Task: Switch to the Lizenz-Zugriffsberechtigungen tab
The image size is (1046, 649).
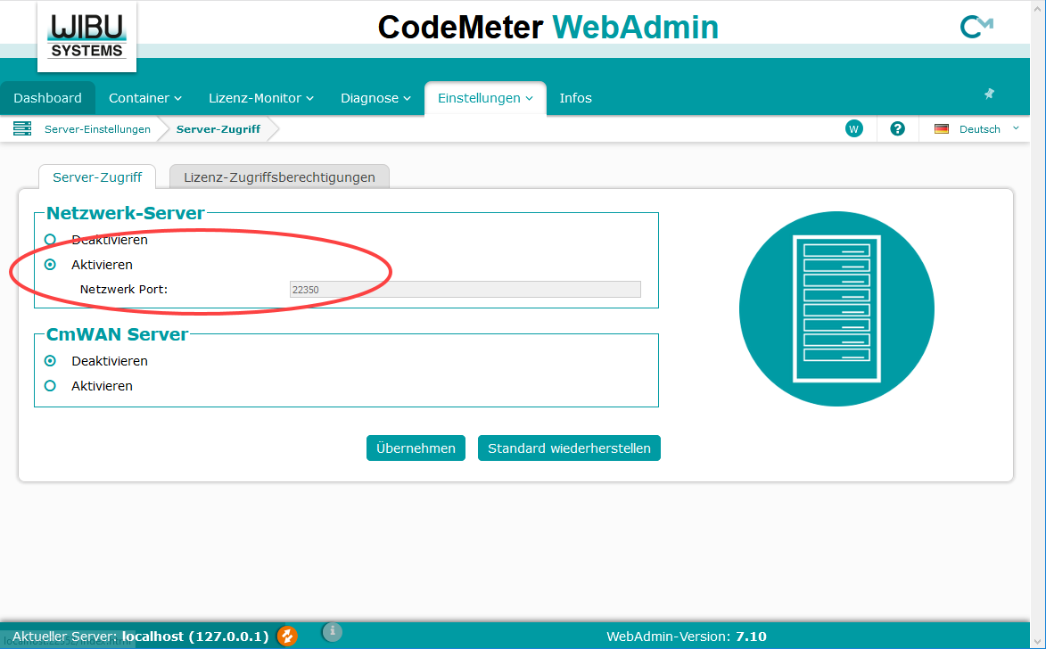Action: pos(279,177)
